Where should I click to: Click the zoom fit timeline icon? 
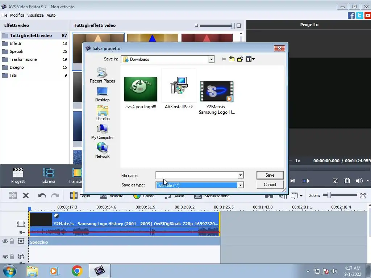click(x=363, y=195)
